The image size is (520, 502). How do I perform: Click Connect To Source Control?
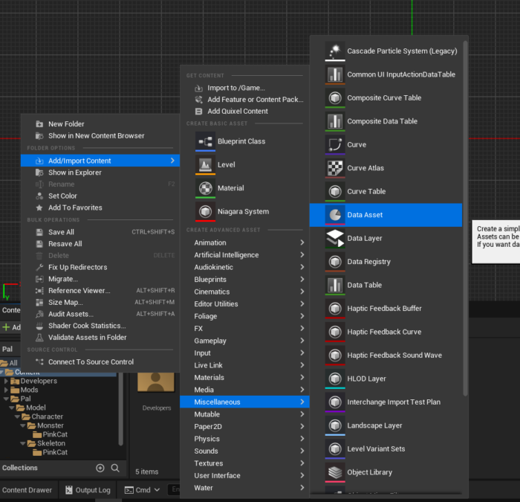100,362
